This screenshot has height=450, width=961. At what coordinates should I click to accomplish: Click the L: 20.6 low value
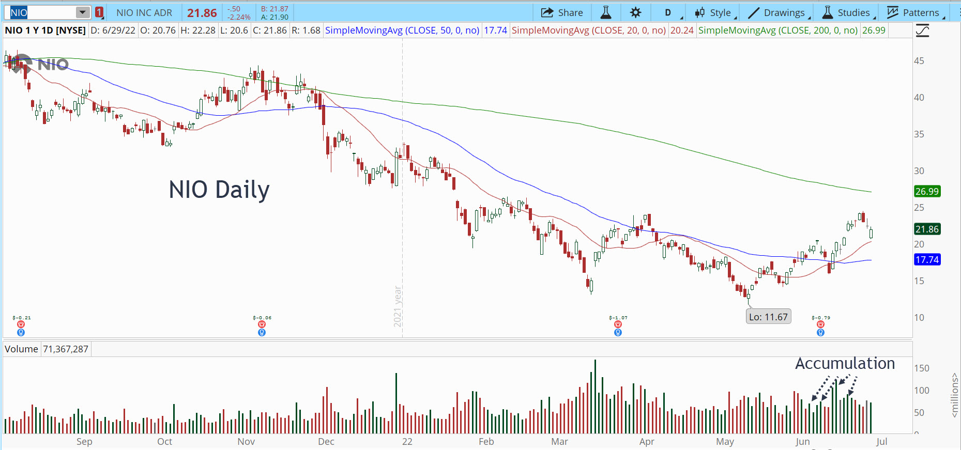(x=234, y=30)
